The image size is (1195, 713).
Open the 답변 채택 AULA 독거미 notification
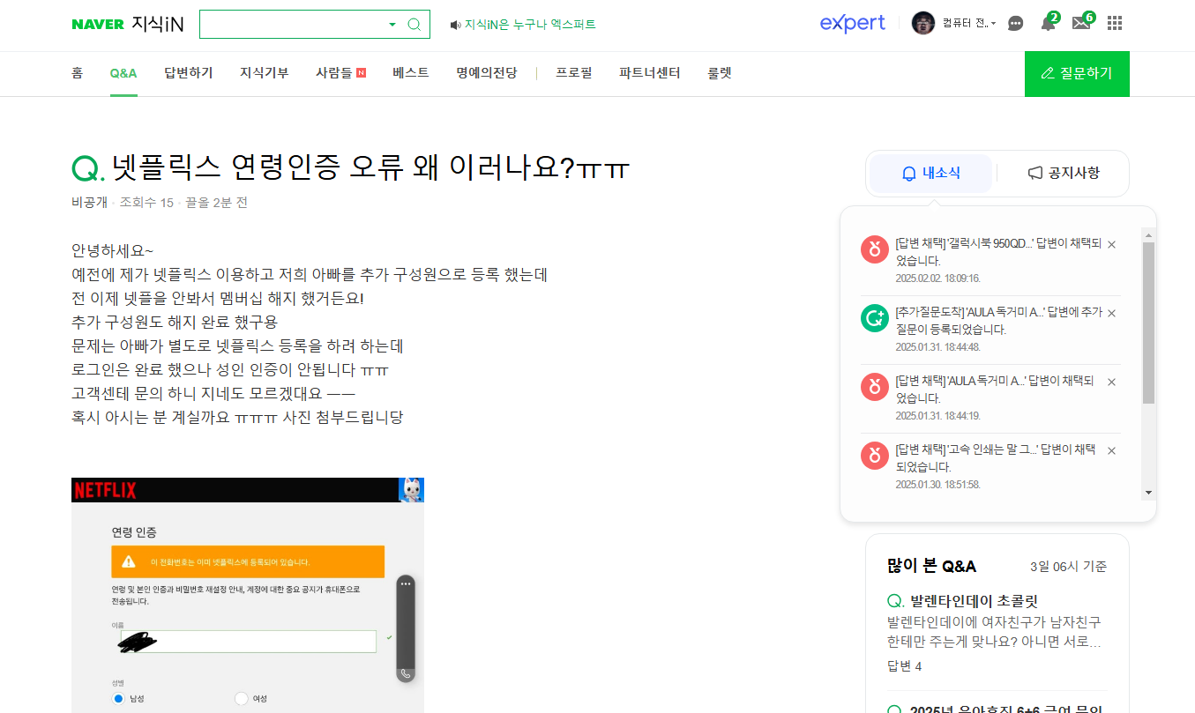(995, 390)
